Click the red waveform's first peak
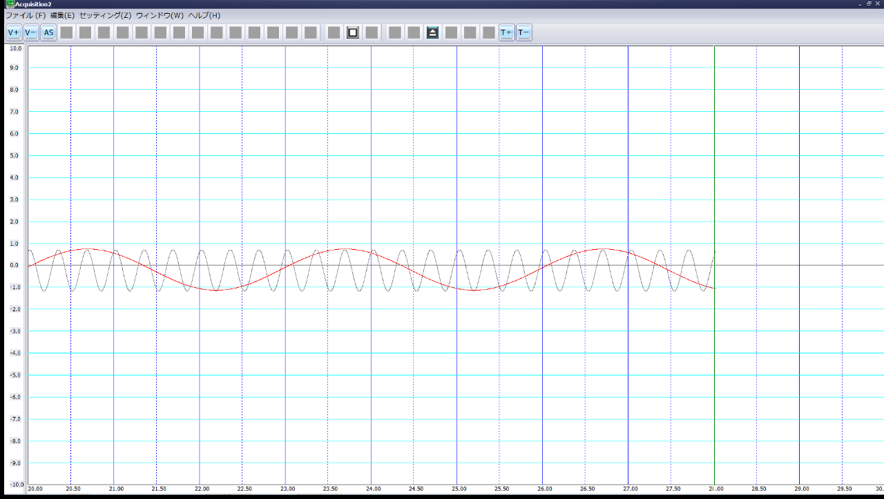Screen dimensions: 884x499 pyautogui.click(x=88, y=248)
